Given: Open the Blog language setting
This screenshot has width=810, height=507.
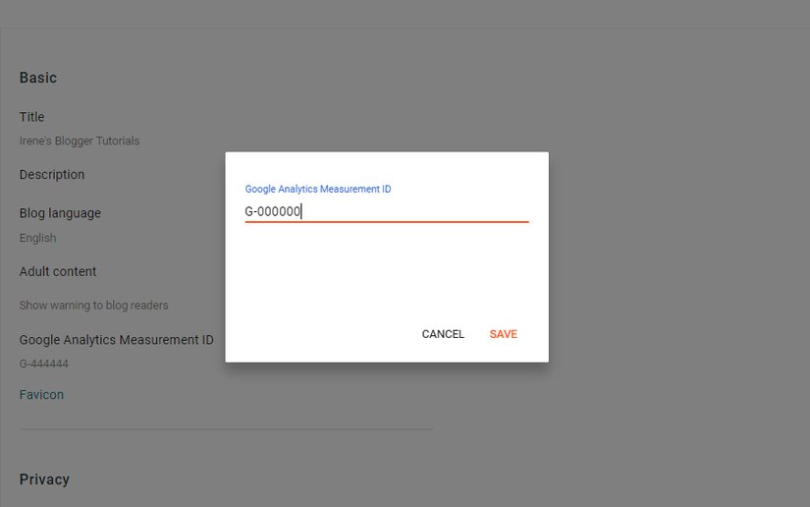Looking at the screenshot, I should 60,213.
